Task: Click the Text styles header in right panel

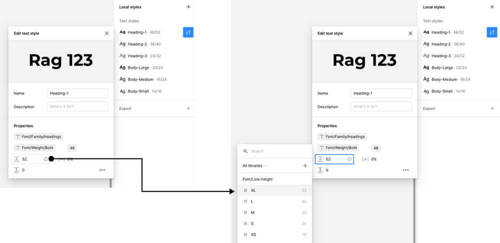Action: tap(432, 20)
